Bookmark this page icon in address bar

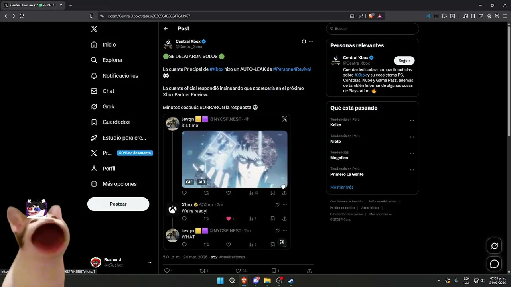click(x=91, y=16)
